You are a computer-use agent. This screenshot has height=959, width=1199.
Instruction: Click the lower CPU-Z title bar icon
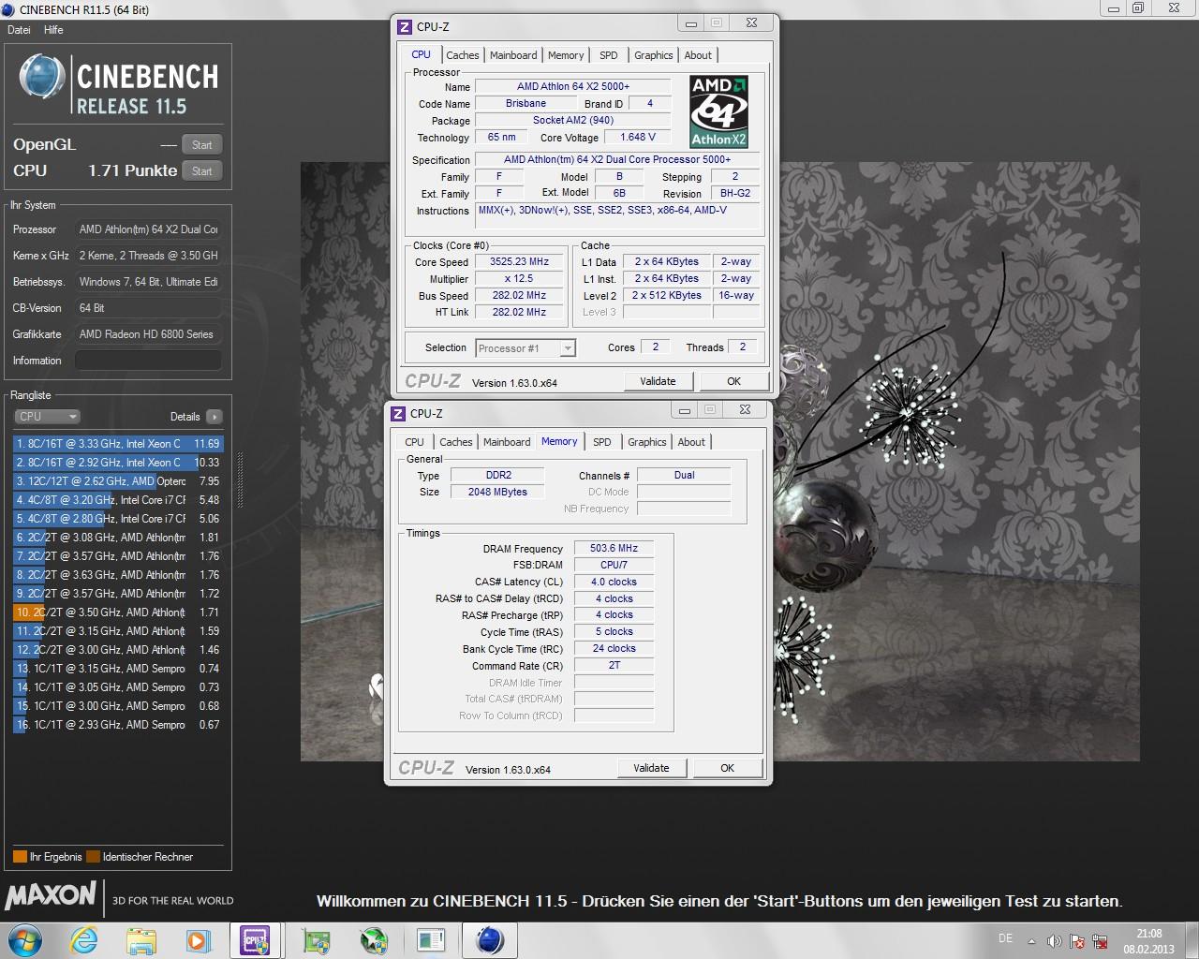pyautogui.click(x=398, y=413)
